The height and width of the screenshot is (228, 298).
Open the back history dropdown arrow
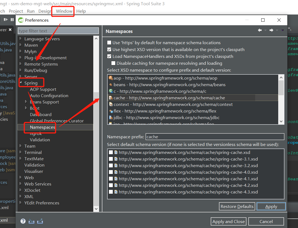tap(266, 30)
